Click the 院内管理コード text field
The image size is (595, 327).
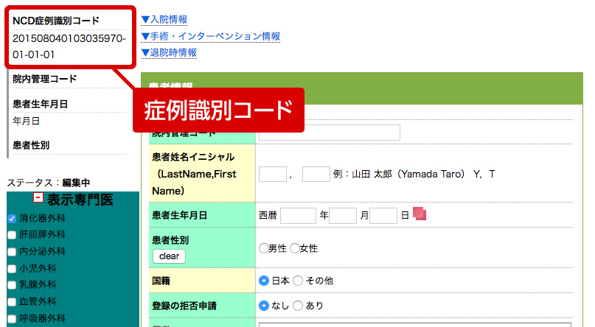pos(329,133)
